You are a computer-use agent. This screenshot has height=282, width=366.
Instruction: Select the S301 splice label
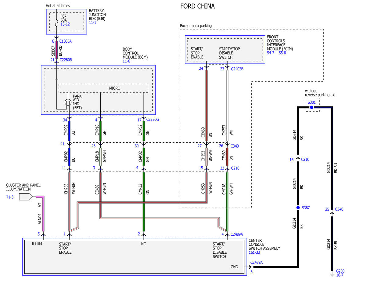coord(311,102)
